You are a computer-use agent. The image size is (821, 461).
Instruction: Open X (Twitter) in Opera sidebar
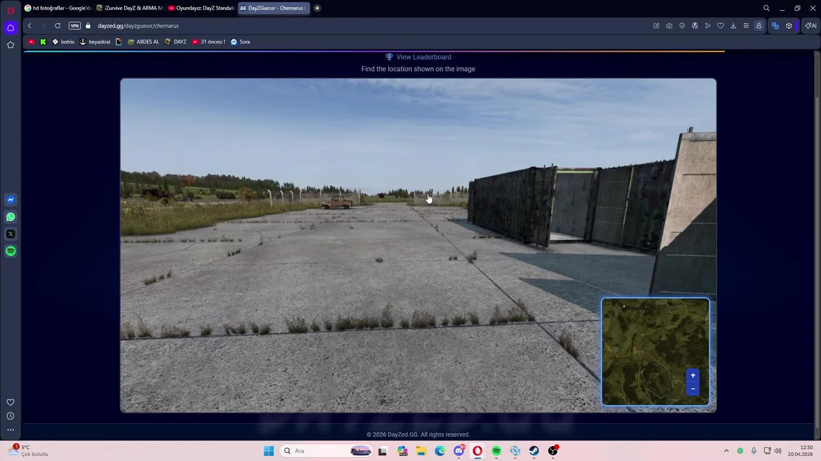[x=10, y=234]
